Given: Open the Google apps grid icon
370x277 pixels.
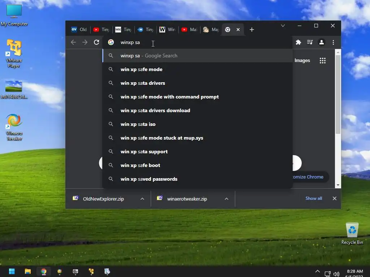Looking at the screenshot, I should (x=323, y=61).
